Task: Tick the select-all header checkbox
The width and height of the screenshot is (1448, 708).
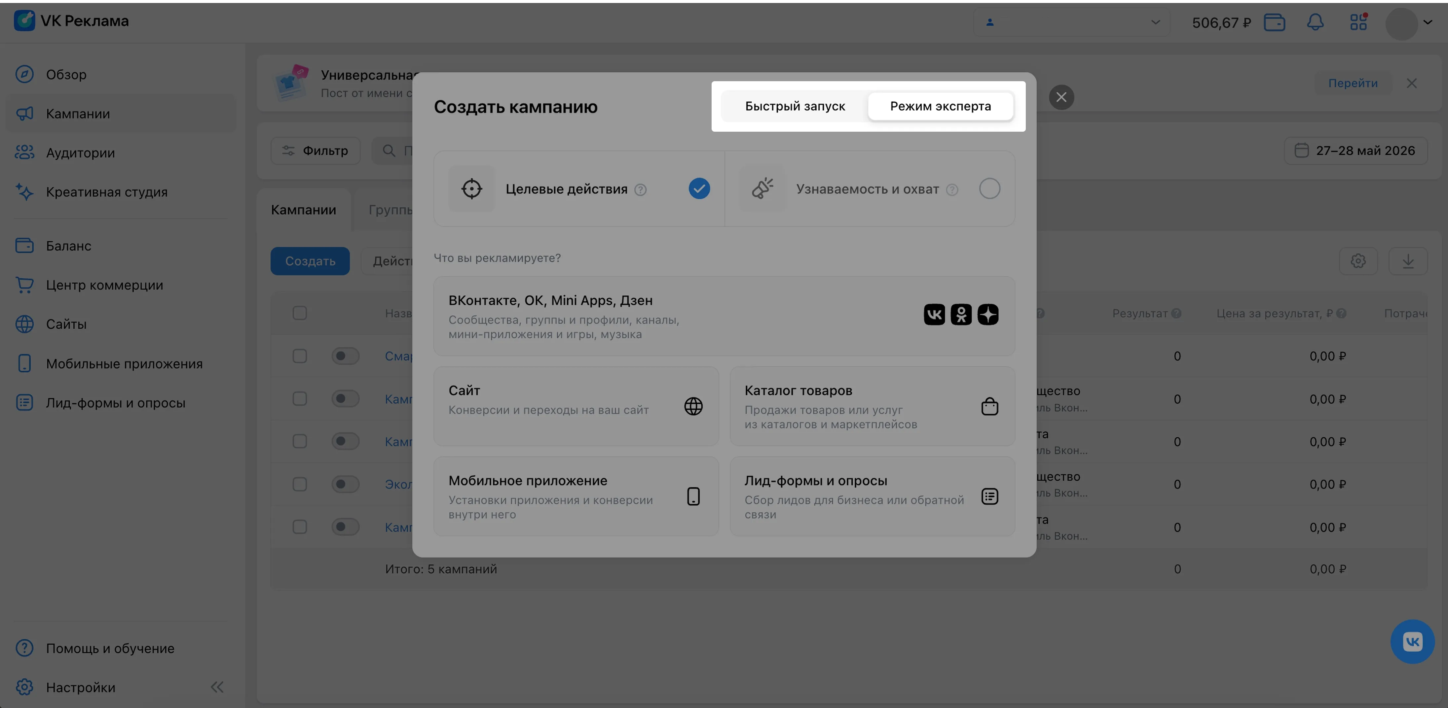Action: (300, 313)
